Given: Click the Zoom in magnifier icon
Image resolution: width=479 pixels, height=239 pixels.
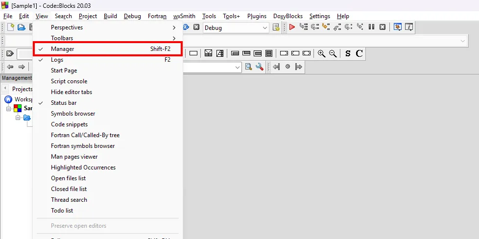Looking at the screenshot, I should 321,53.
